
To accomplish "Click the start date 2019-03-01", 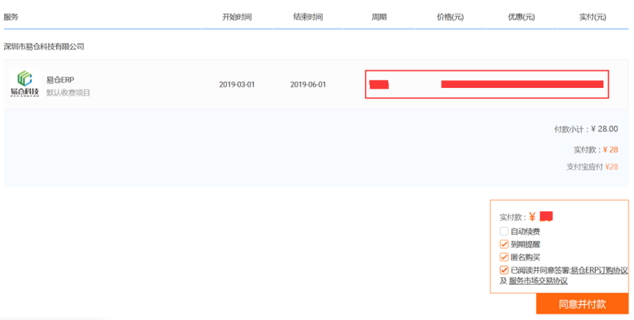I will (x=236, y=85).
